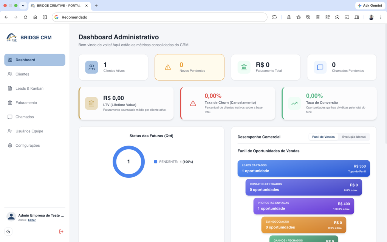Click the LTV bank icon
The width and height of the screenshot is (387, 242).
[91, 103]
